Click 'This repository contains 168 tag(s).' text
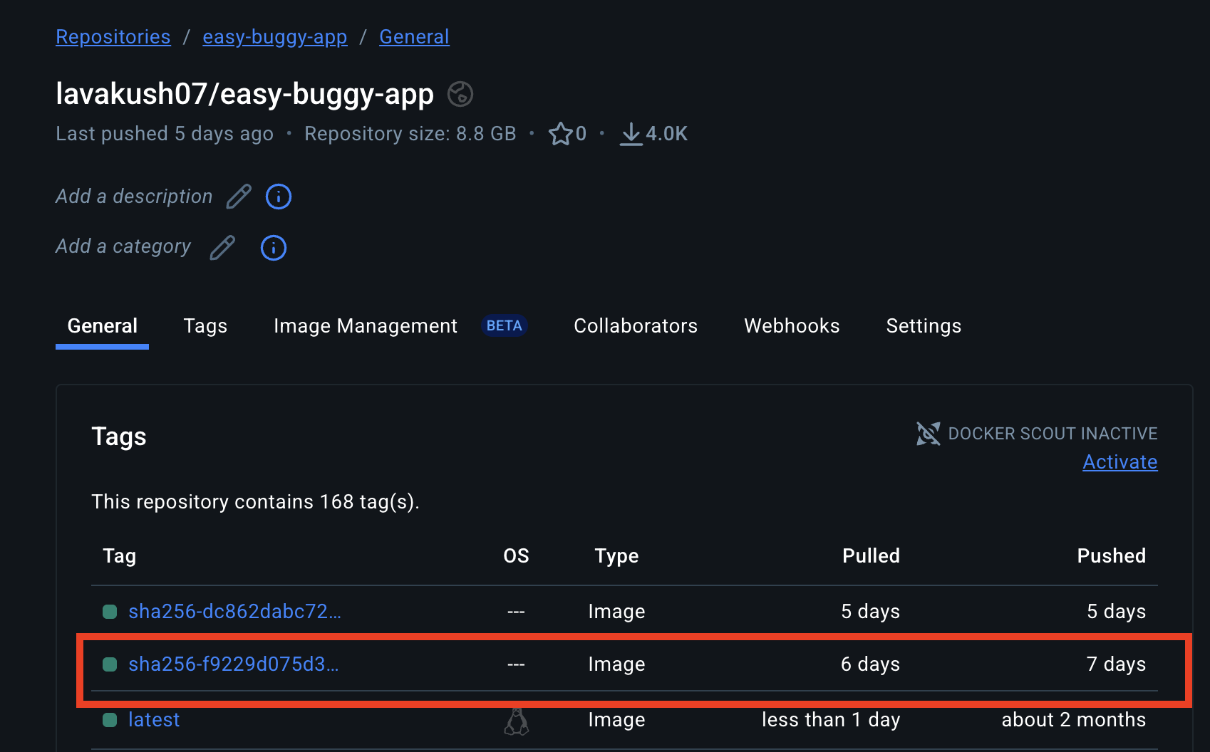This screenshot has width=1210, height=752. point(256,502)
